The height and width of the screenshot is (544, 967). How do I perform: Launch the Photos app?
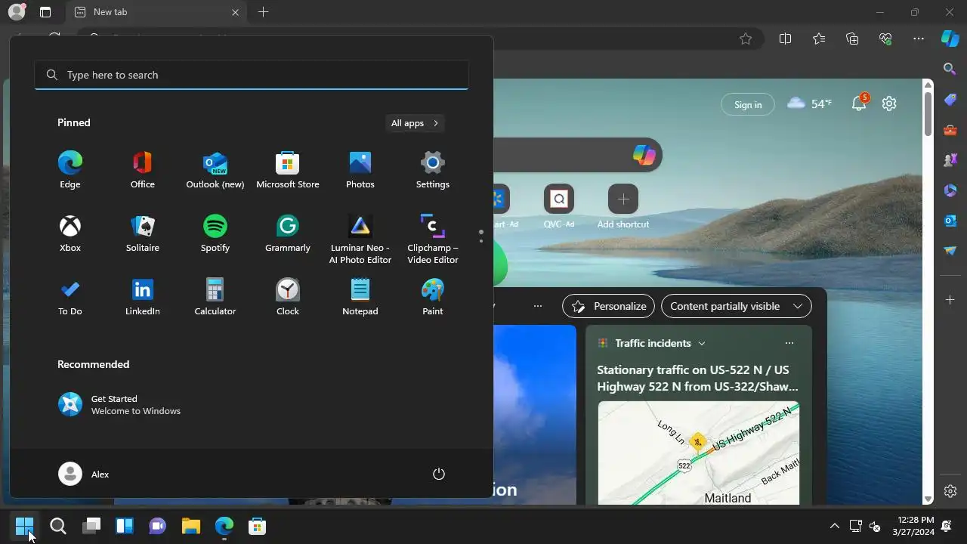click(360, 170)
